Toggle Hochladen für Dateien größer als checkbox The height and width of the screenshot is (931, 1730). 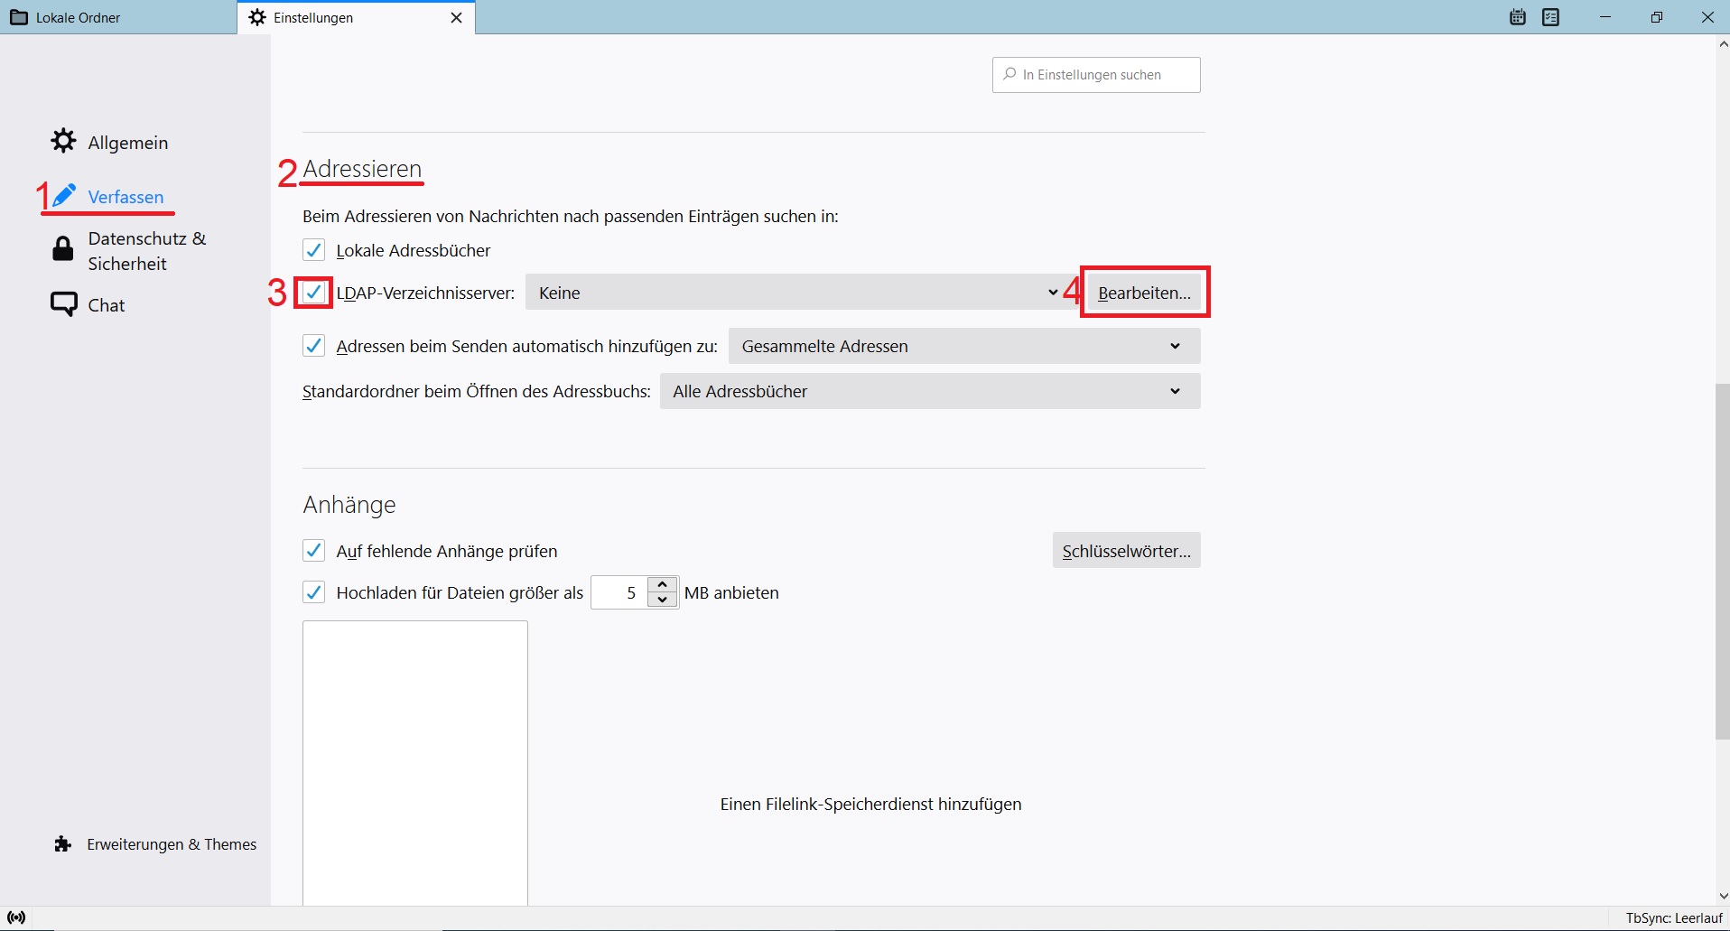click(313, 592)
